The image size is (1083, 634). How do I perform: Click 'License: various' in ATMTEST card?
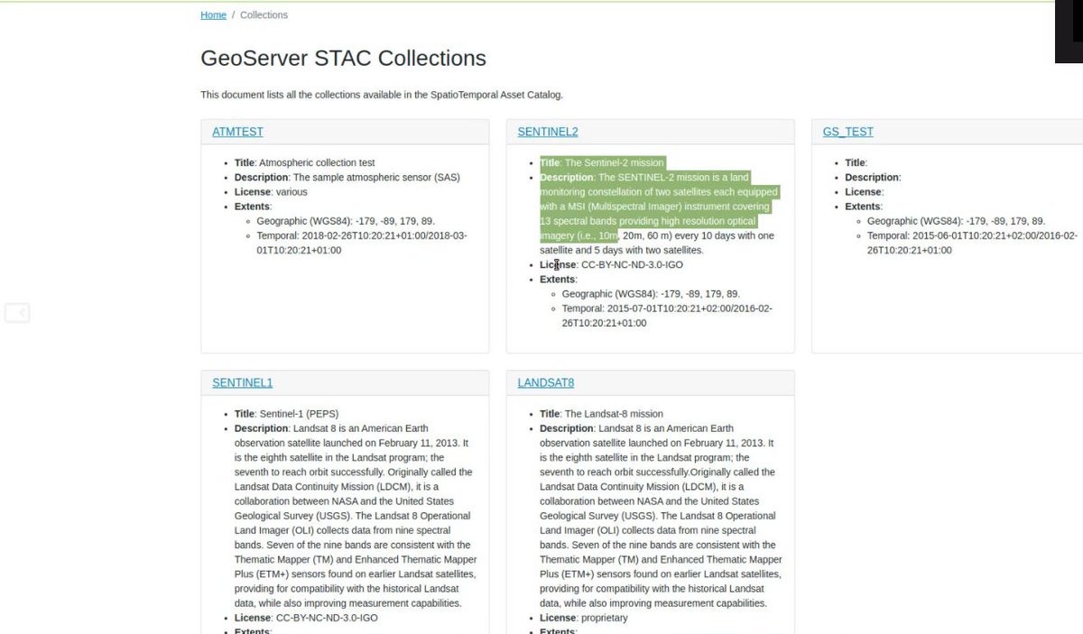pos(271,192)
